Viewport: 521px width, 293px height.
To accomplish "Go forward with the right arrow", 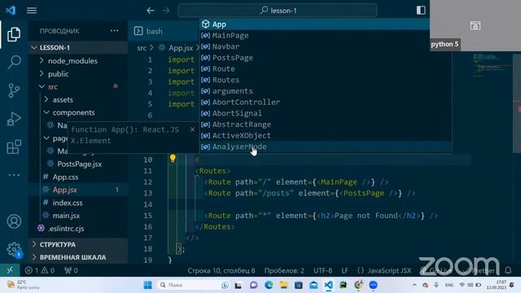I will [x=165, y=11].
